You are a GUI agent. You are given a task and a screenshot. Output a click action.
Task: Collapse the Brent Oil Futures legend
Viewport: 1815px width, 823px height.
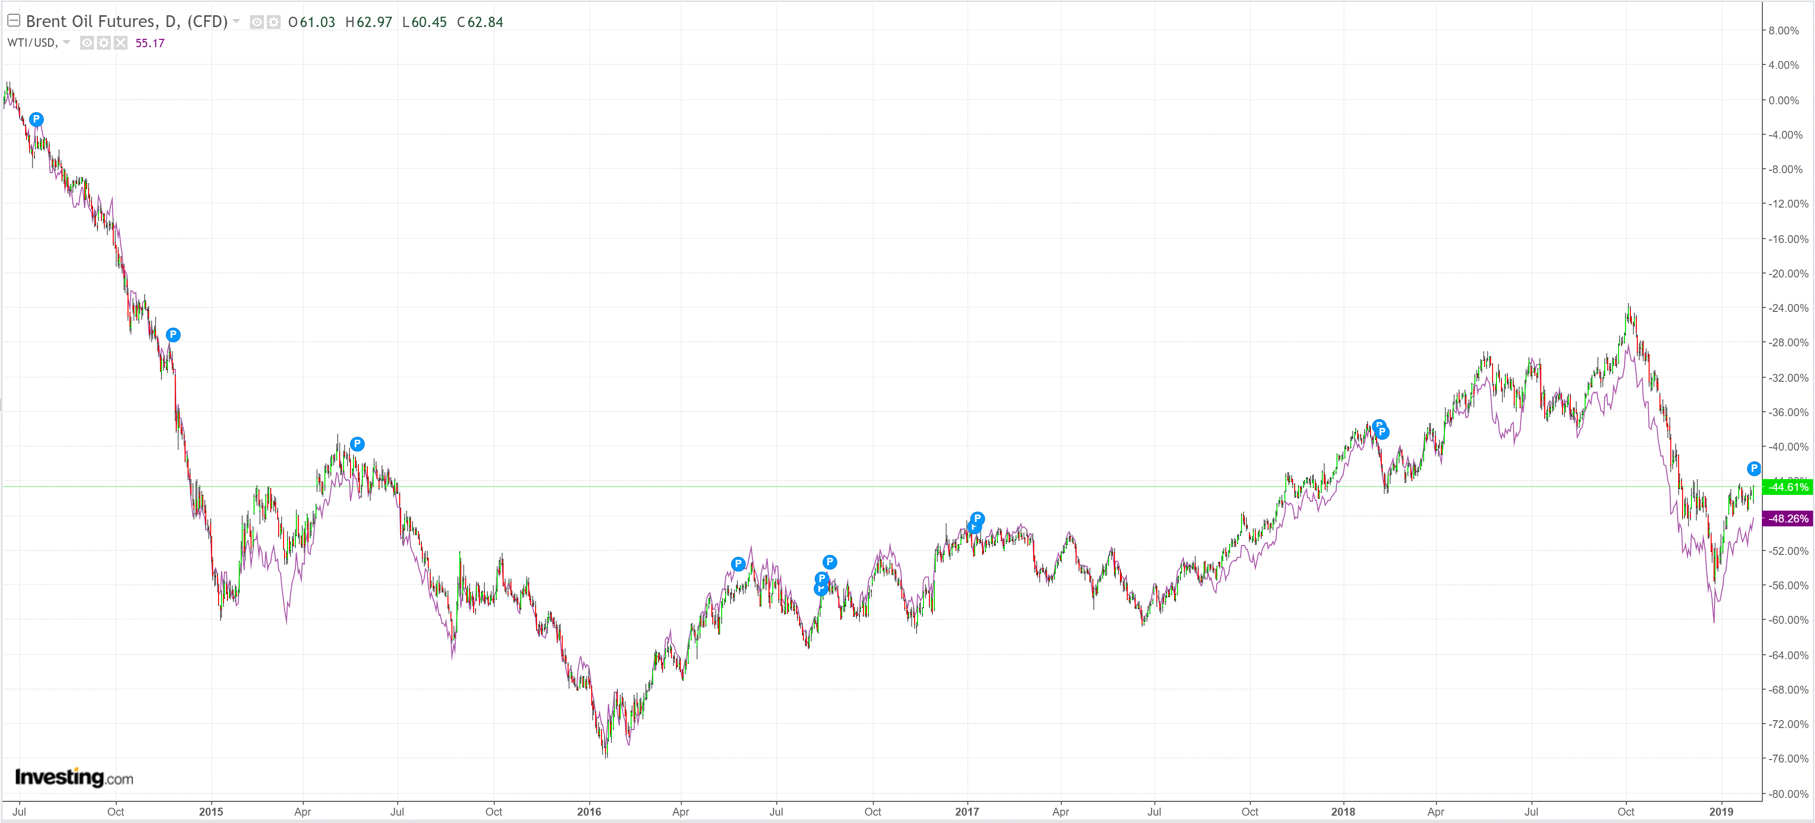coord(13,21)
